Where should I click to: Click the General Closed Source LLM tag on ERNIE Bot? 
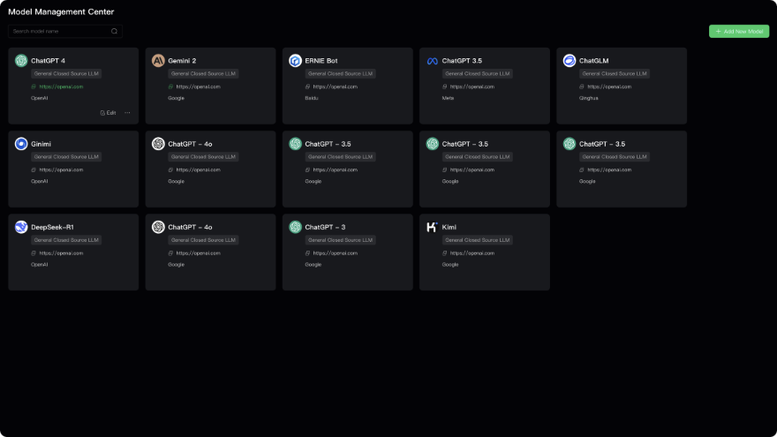(340, 74)
